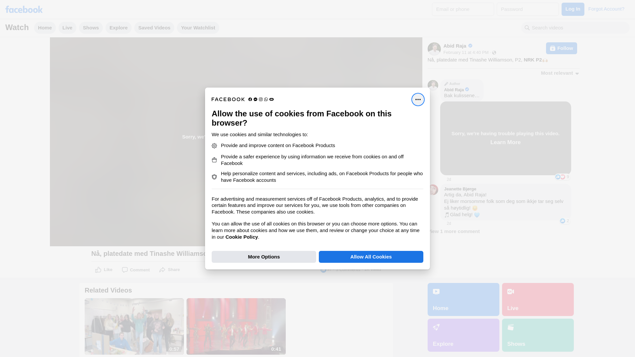The image size is (635, 357).
Task: Open the Shows tab
Action: (91, 28)
